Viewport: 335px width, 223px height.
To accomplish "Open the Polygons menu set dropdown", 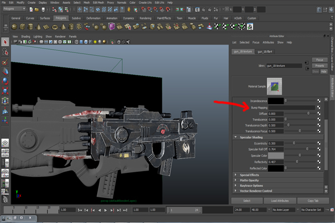I will pyautogui.click(x=15, y=9).
